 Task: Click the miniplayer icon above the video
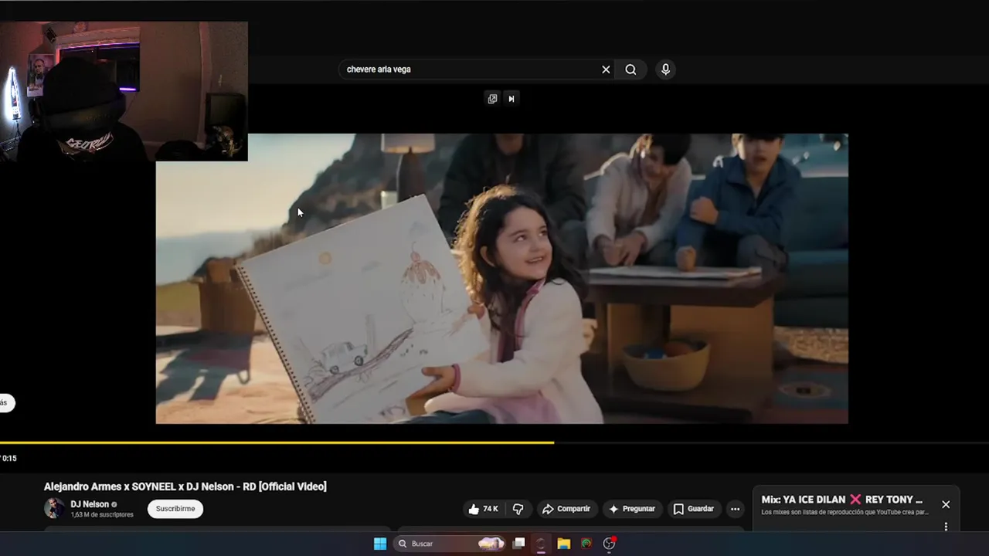tap(492, 99)
